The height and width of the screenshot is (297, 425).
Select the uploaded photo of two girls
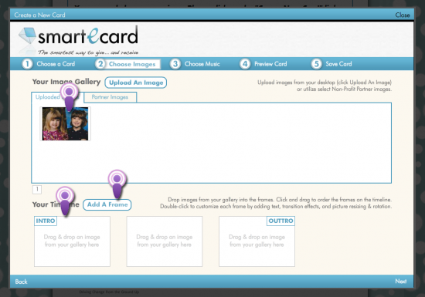(66, 124)
